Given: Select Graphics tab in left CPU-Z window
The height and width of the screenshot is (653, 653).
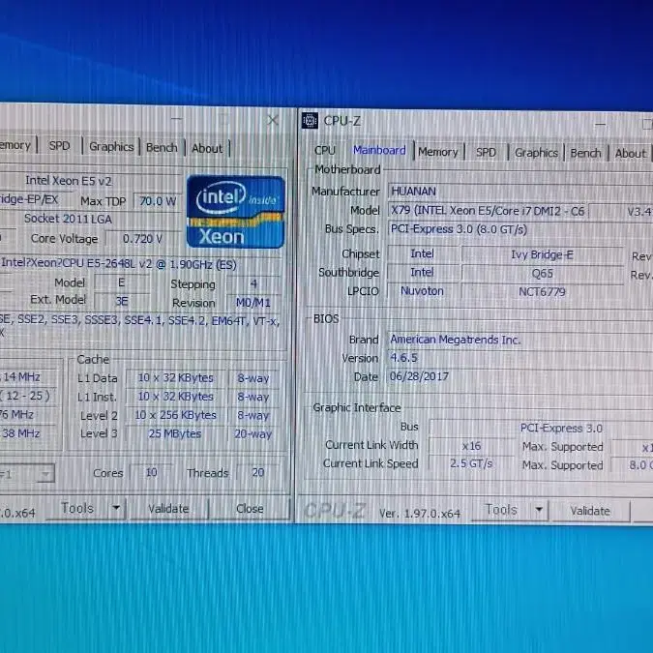Looking at the screenshot, I should [111, 147].
